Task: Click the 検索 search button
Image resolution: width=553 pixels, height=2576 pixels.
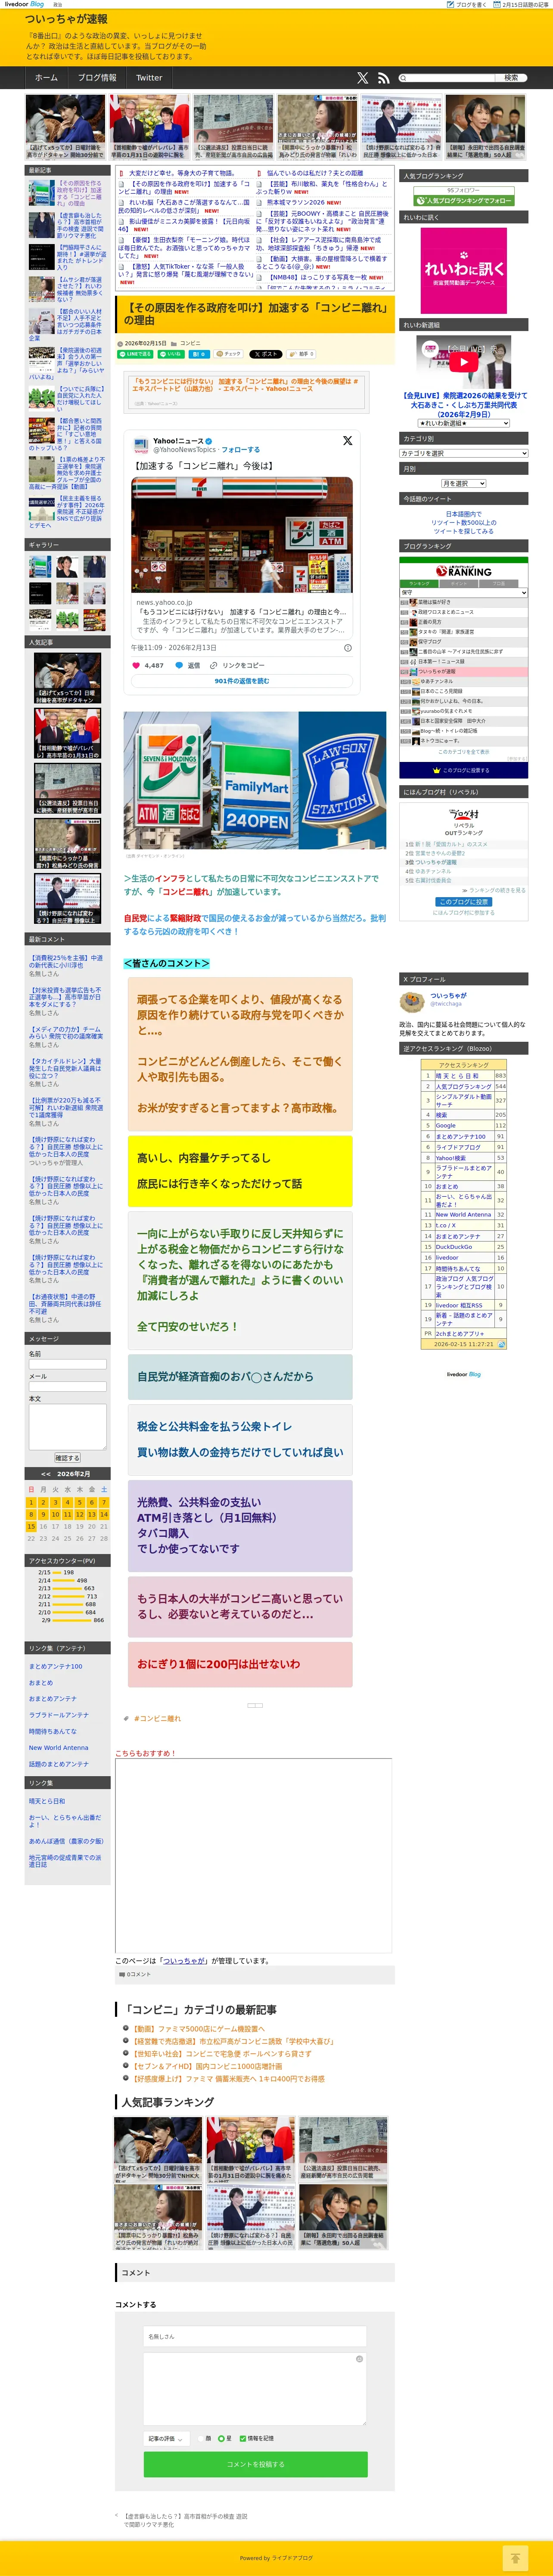Action: [x=511, y=77]
